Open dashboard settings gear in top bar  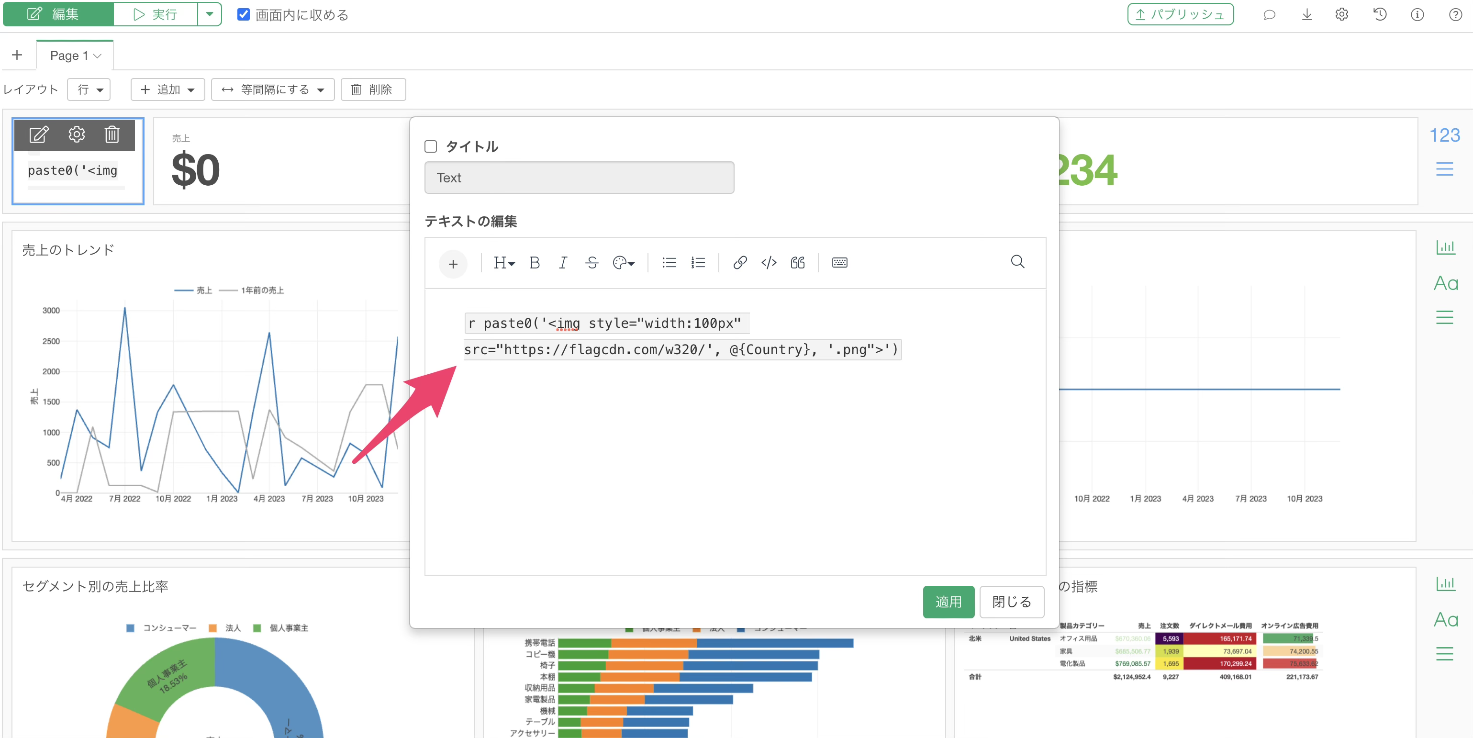click(1341, 15)
